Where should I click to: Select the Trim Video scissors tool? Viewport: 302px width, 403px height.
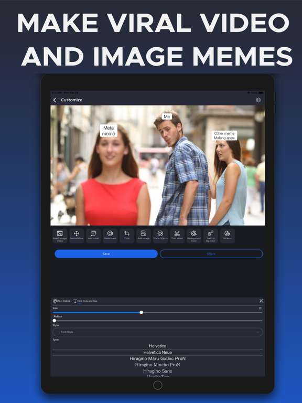(177, 236)
